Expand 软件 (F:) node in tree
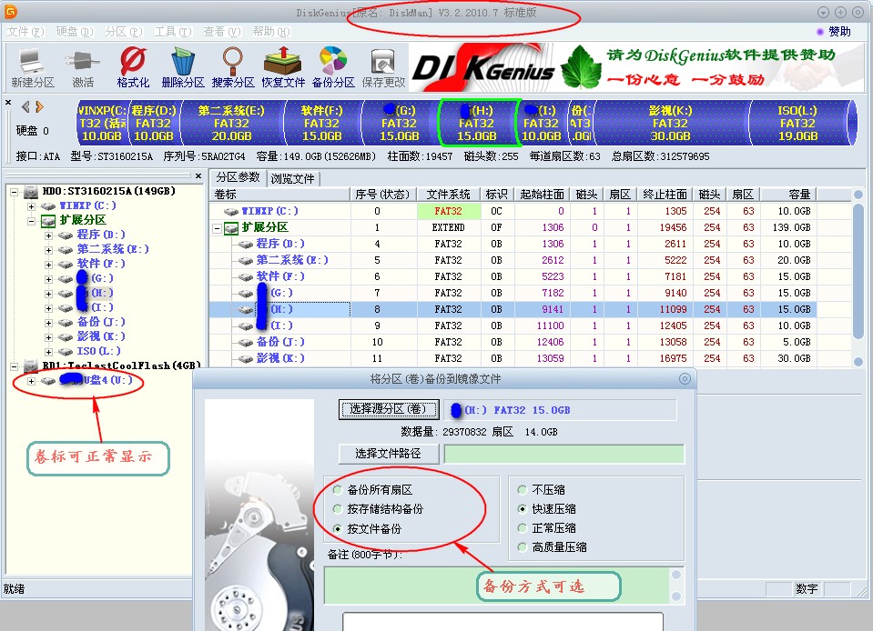The image size is (873, 631). [48, 265]
